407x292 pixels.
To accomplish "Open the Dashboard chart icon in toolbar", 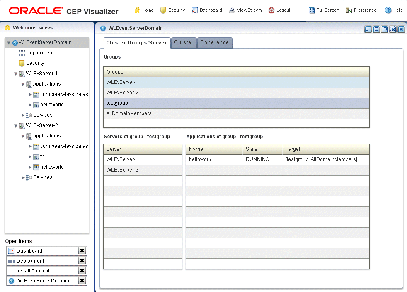I will [195, 10].
